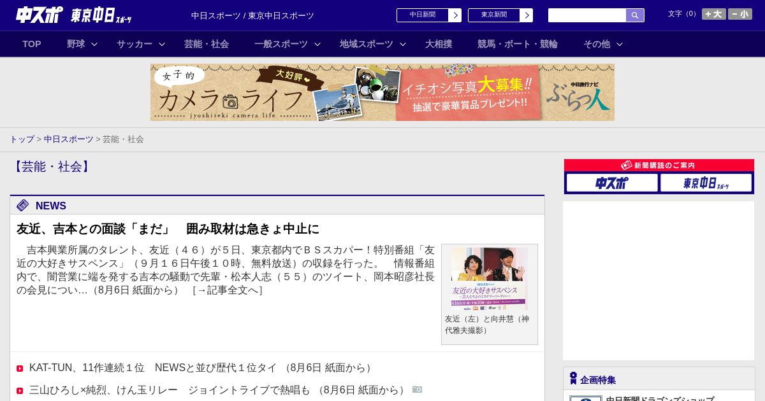Click the 企画特集 ribbon icon
Viewport: 765px width, 401px height.
click(573, 379)
